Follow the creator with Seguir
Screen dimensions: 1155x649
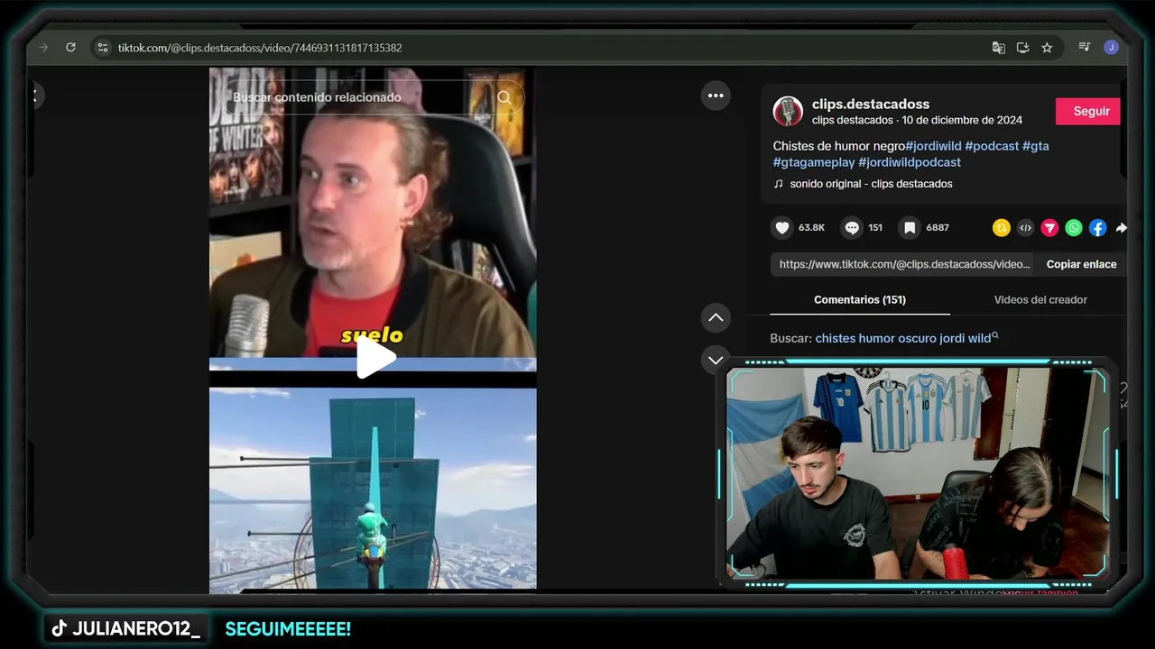pyautogui.click(x=1090, y=111)
